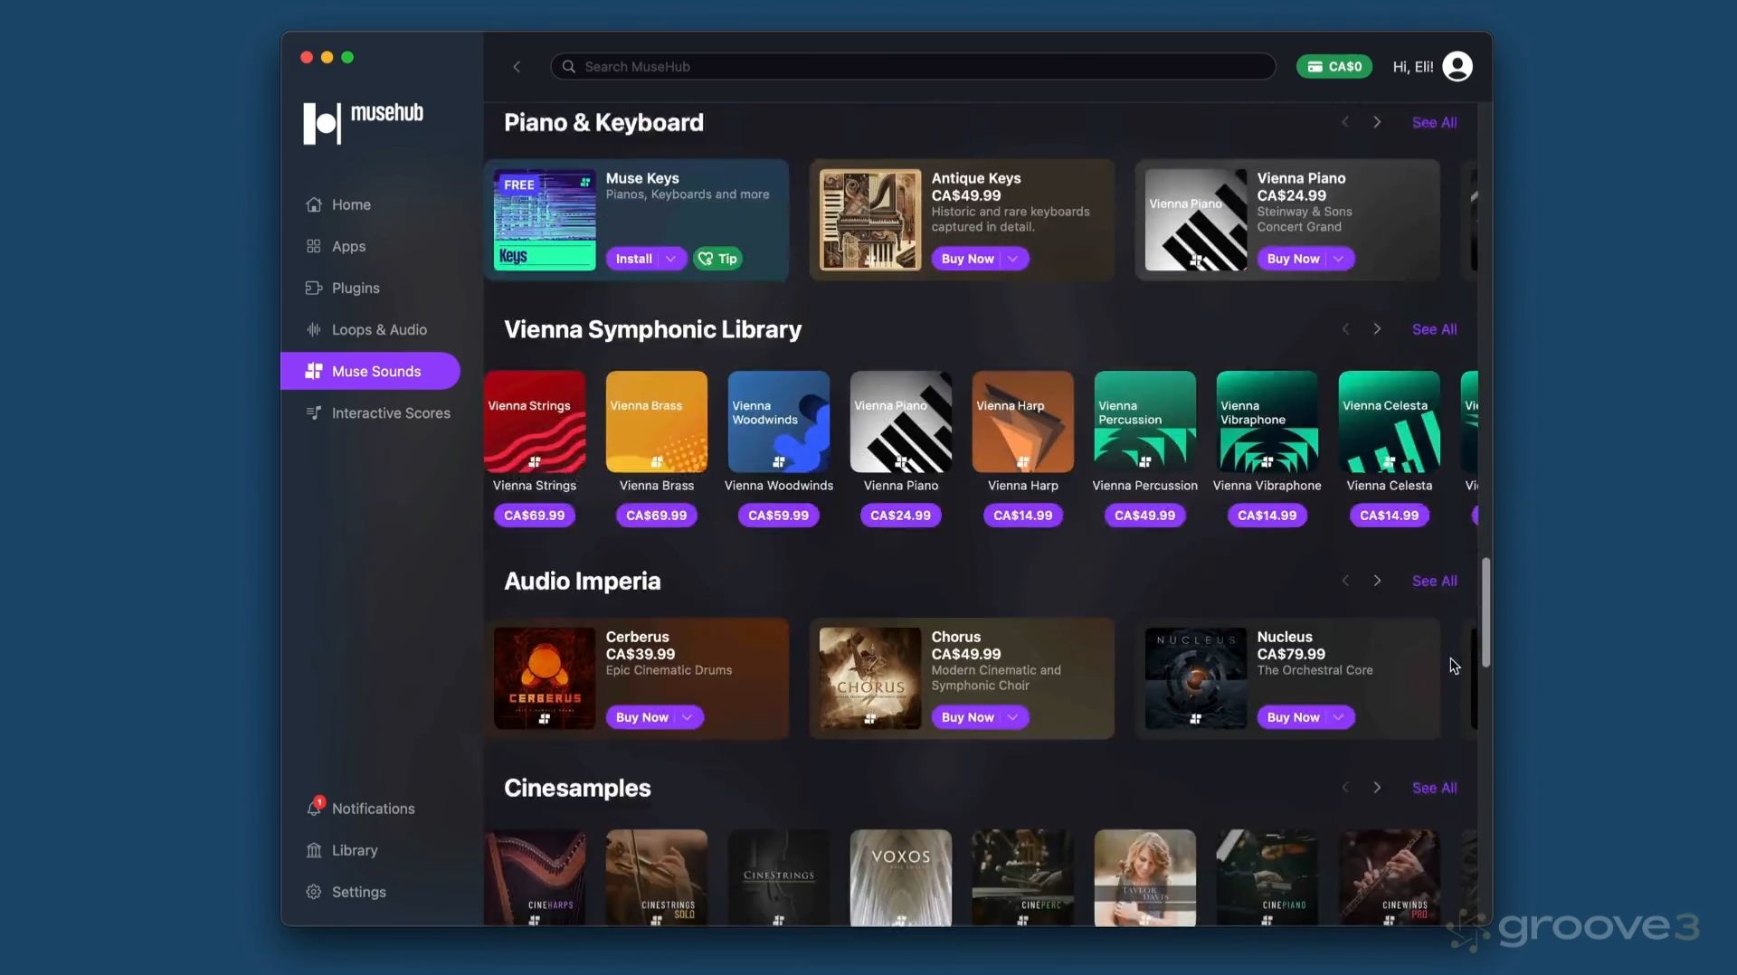See all Cinesamples sounds

click(1434, 788)
